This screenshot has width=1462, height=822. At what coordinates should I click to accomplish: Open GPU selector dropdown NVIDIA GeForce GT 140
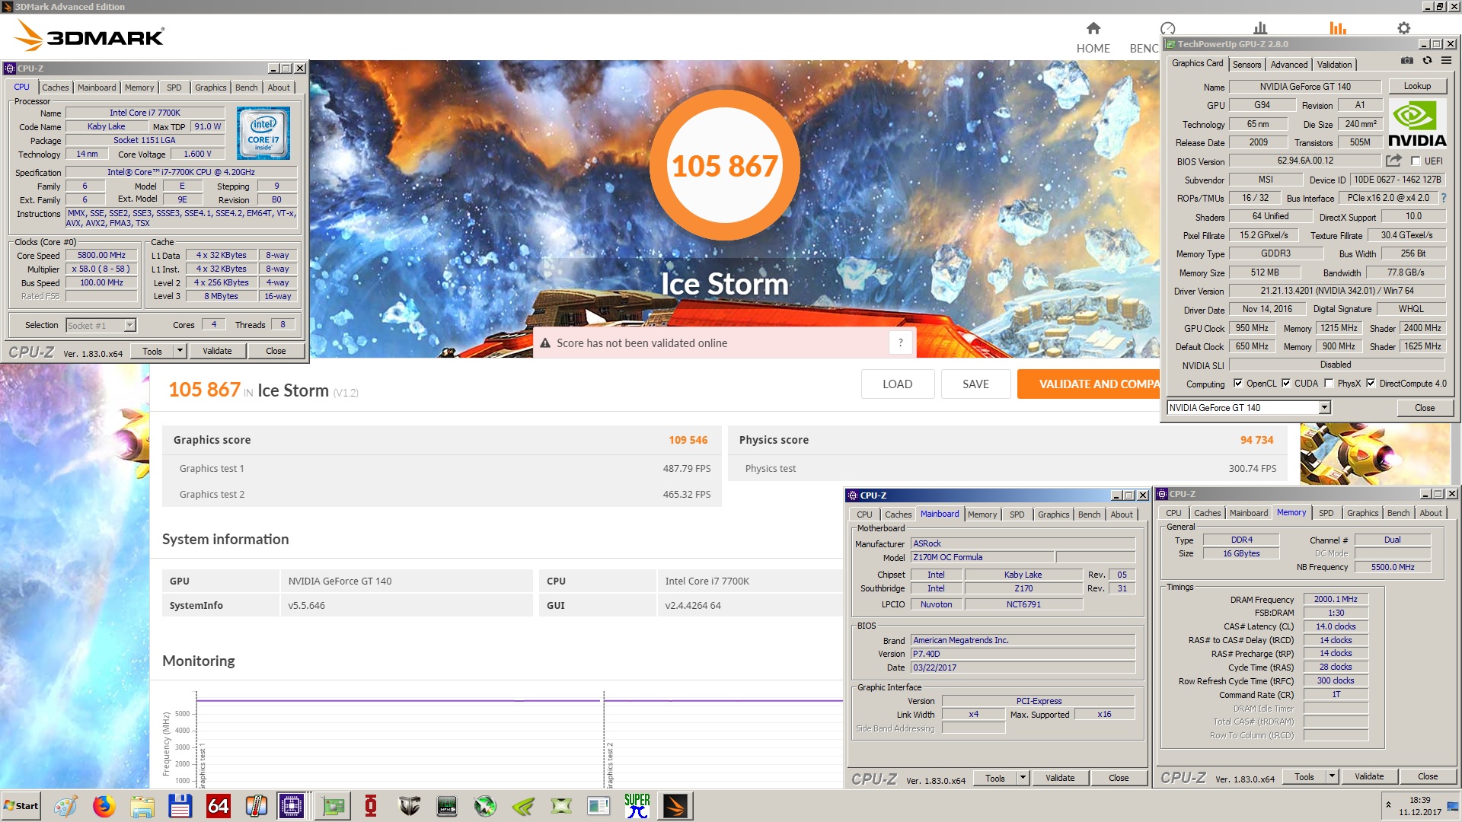pyautogui.click(x=1325, y=407)
